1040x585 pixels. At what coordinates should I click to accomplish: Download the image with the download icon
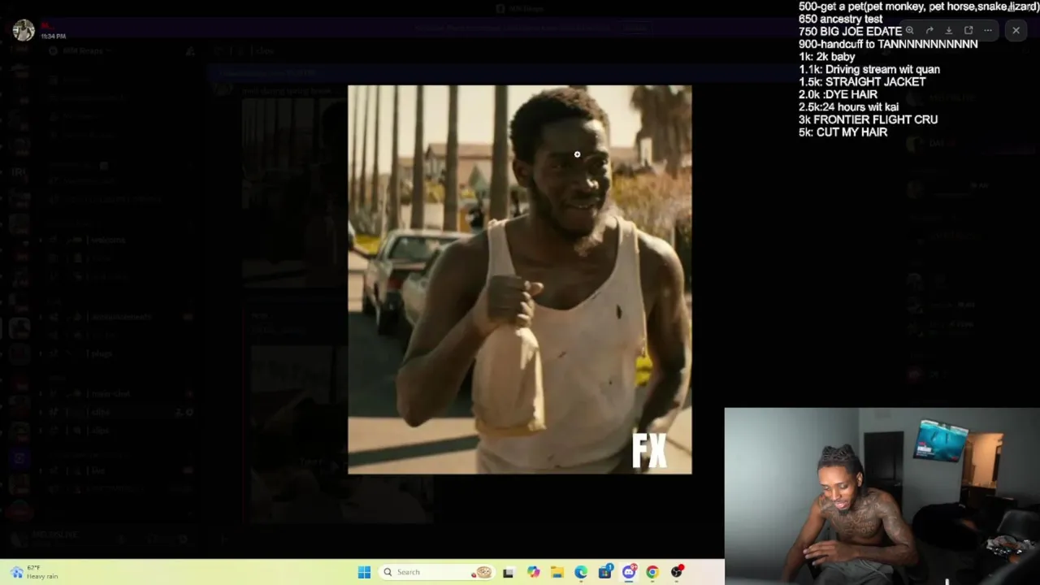point(949,31)
